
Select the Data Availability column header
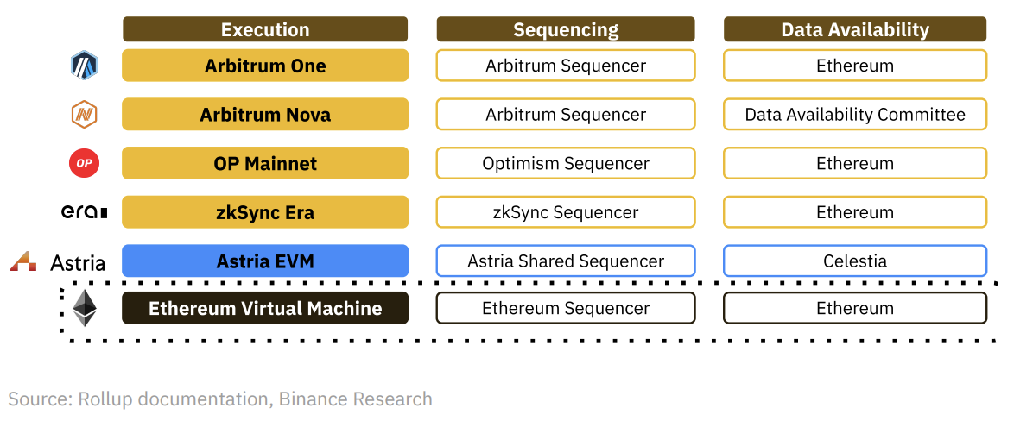pyautogui.click(x=854, y=29)
